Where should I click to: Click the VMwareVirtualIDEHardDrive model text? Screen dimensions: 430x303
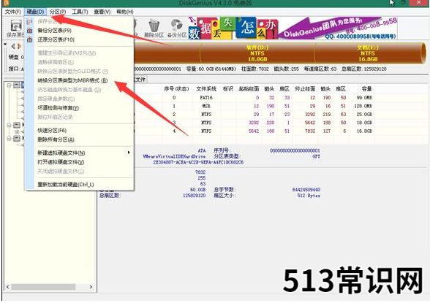click(174, 156)
